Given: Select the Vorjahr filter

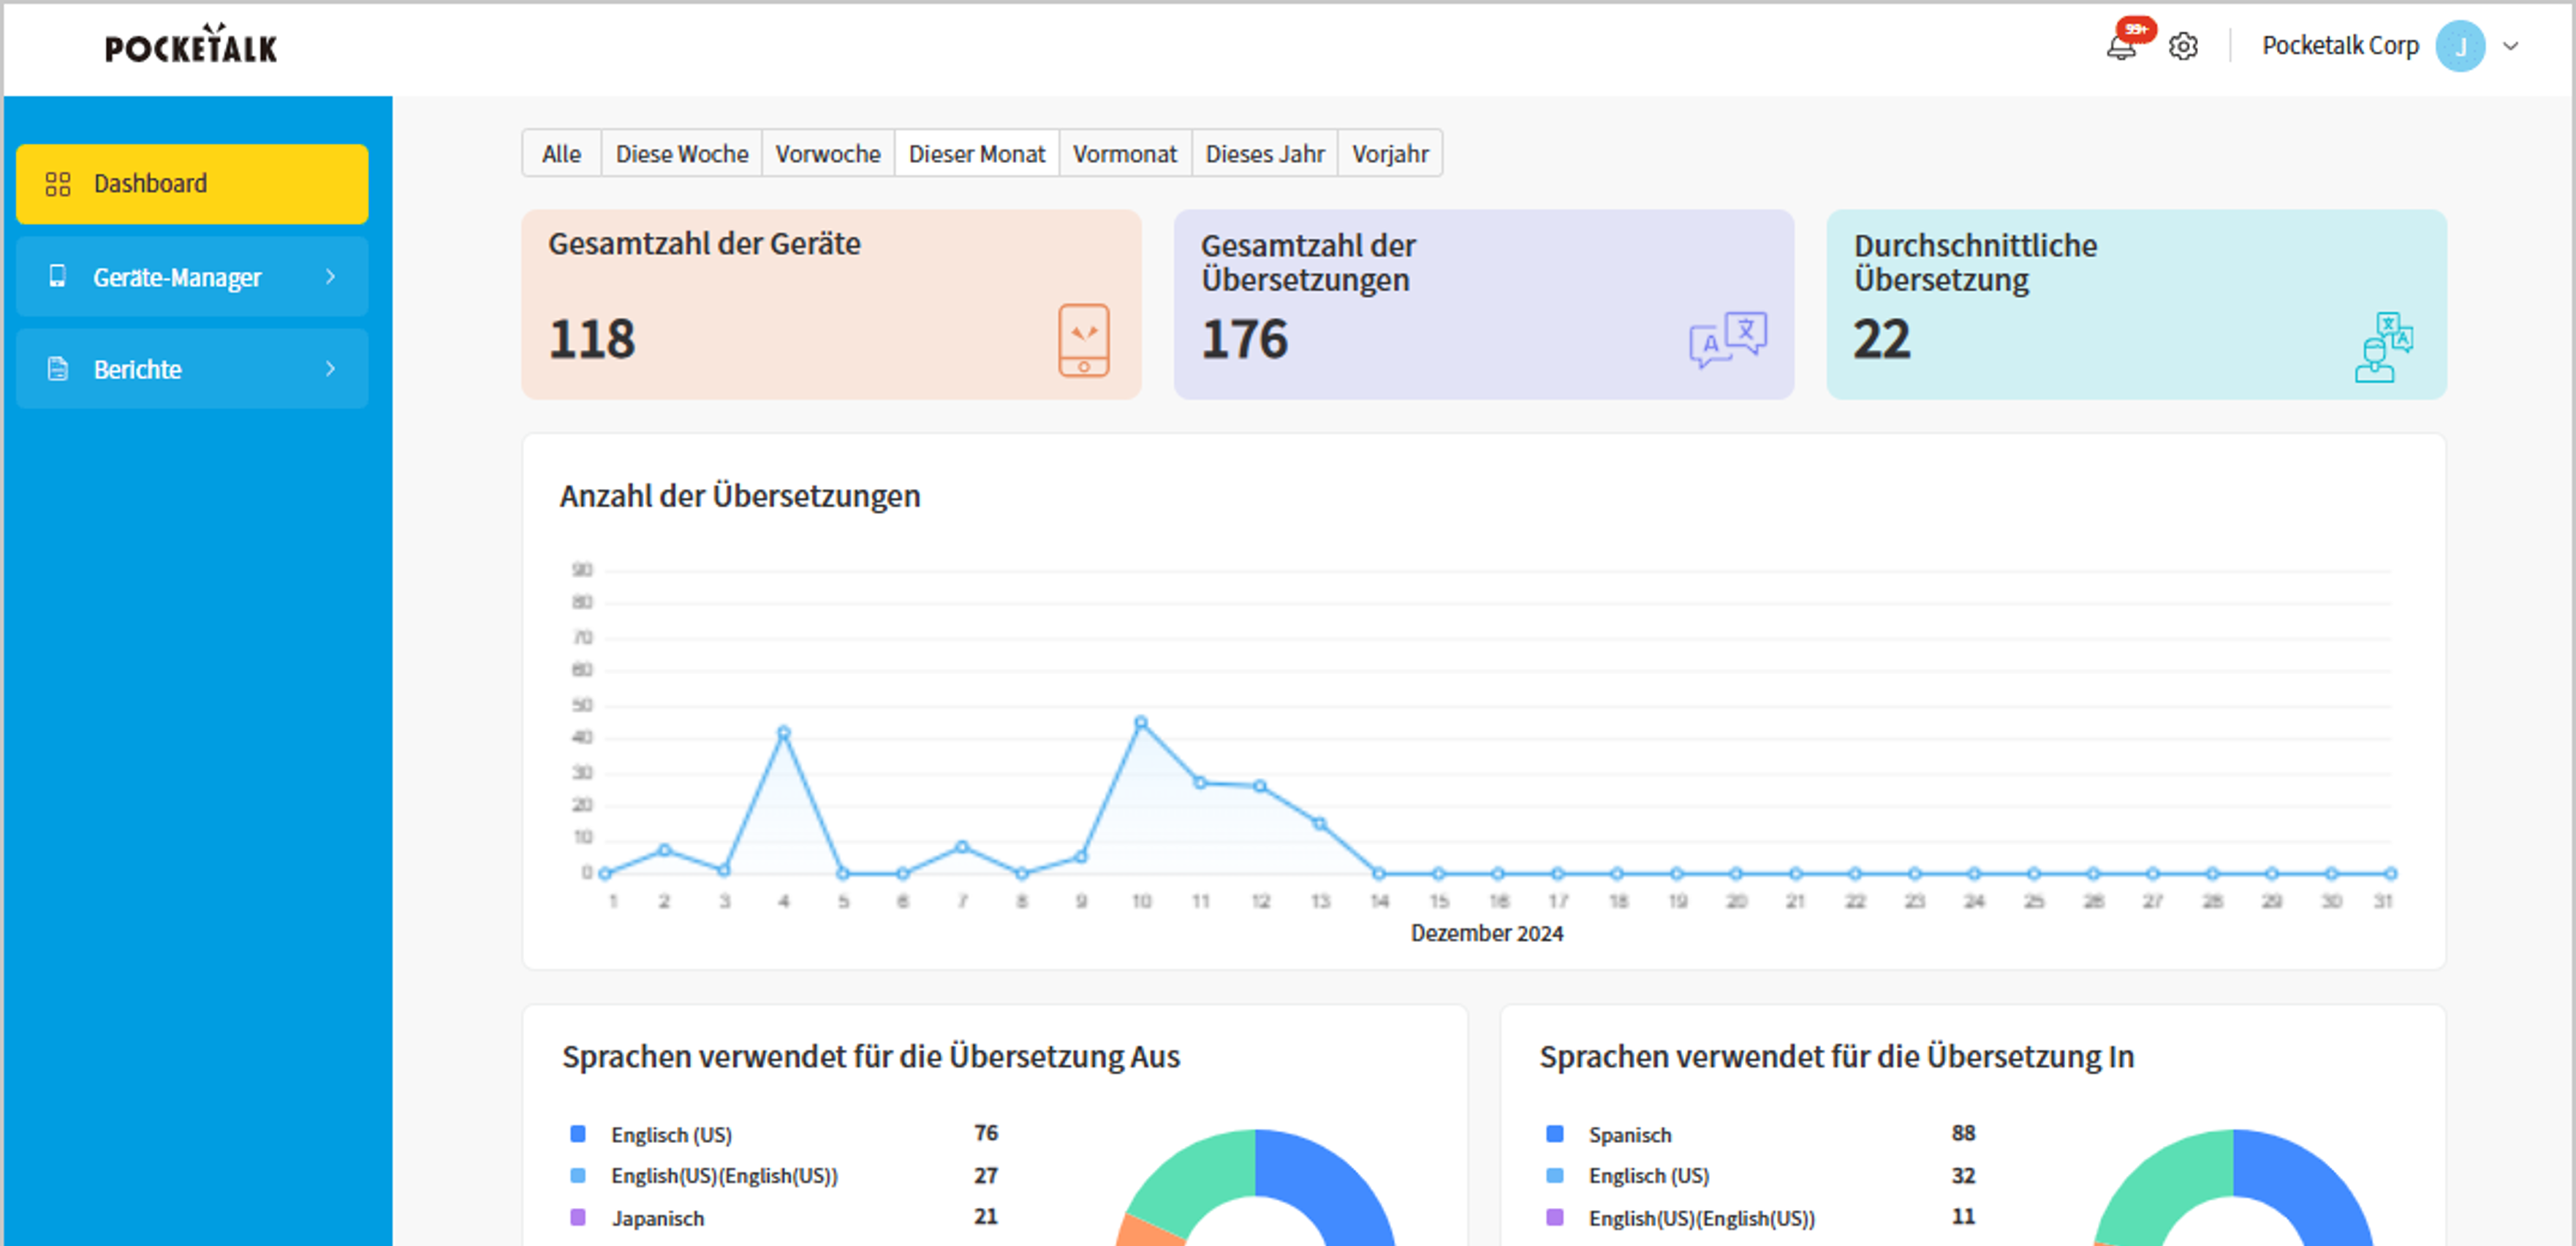Looking at the screenshot, I should pos(1390,154).
